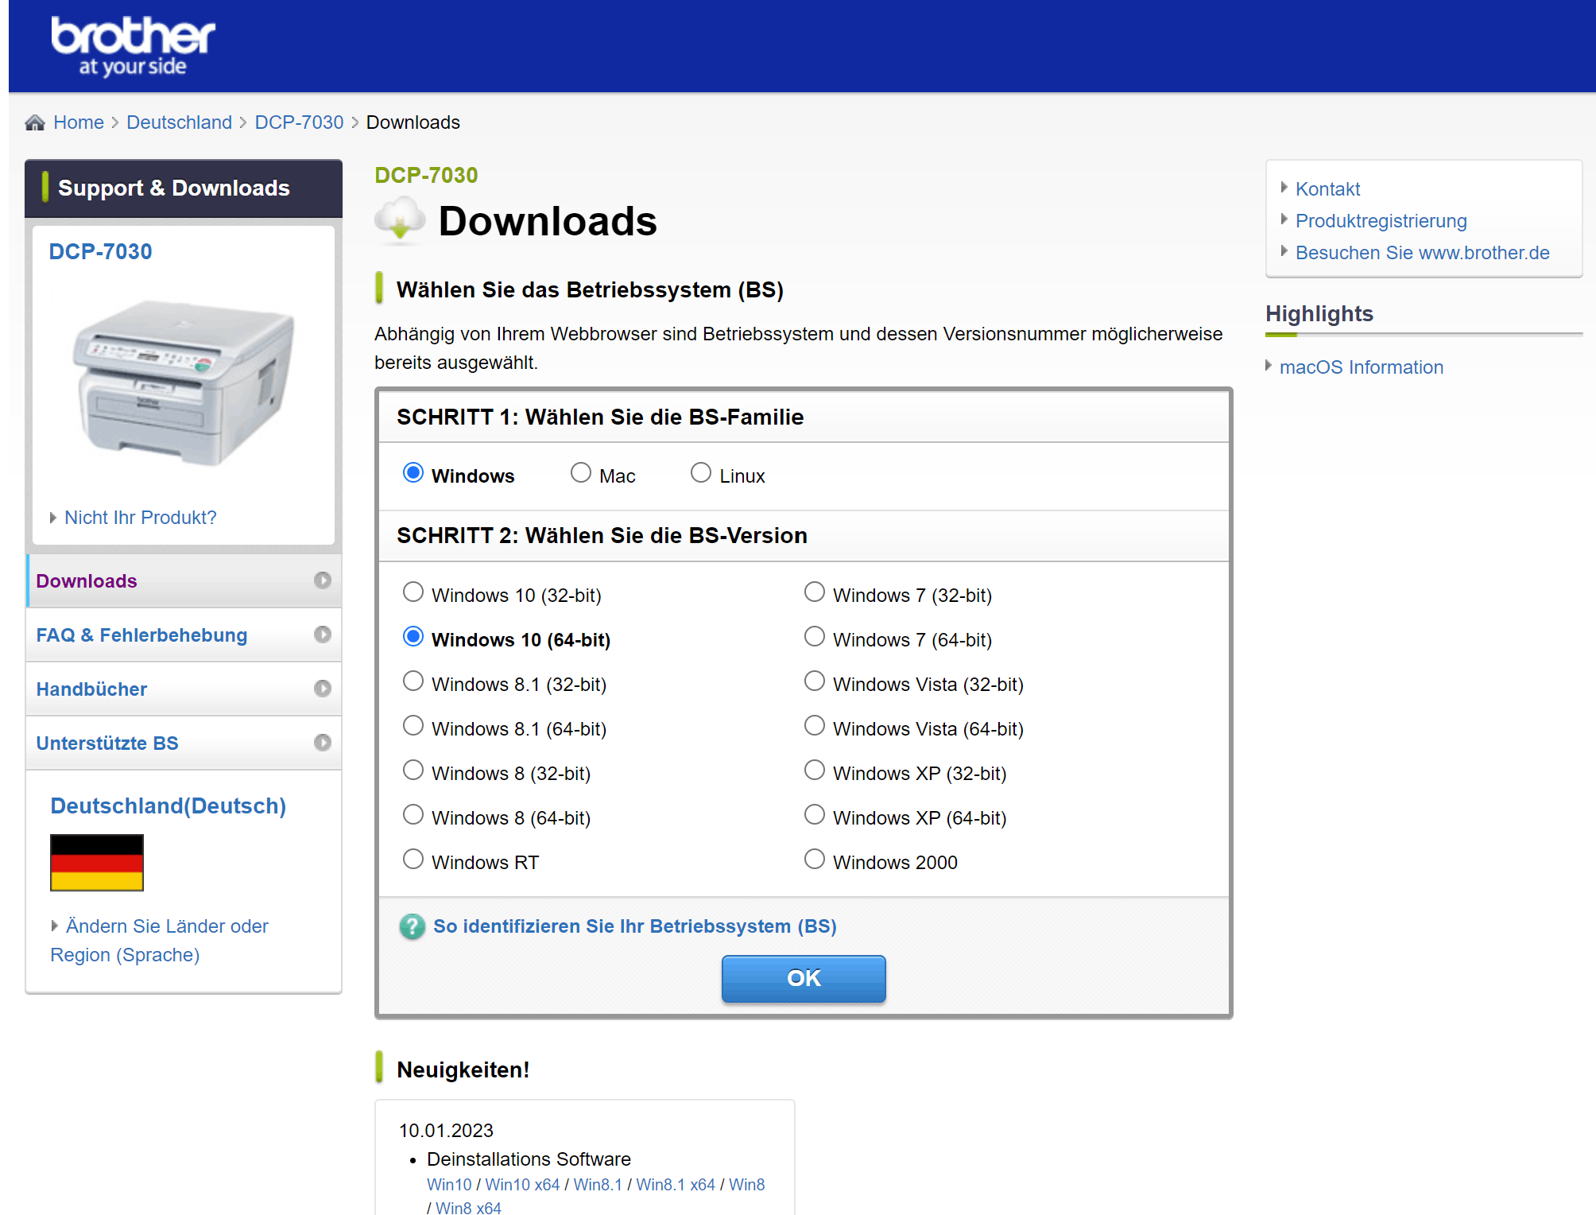Open FAQ & Fehlerbehebung sidebar menu

pyautogui.click(x=141, y=635)
